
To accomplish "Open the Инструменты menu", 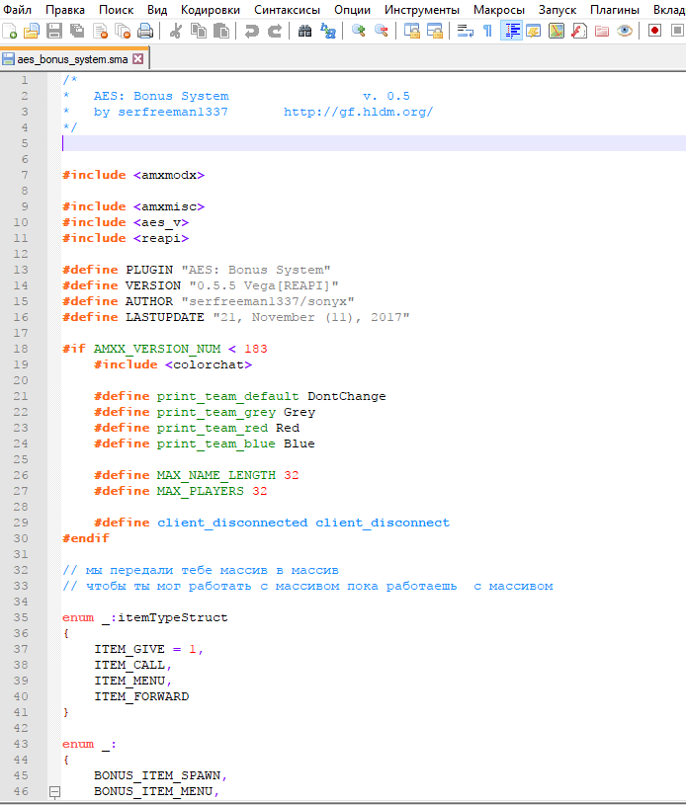I will [x=422, y=10].
